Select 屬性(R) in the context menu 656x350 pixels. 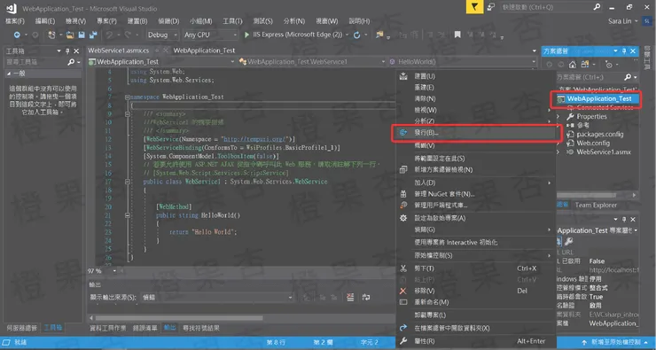pyautogui.click(x=476, y=341)
